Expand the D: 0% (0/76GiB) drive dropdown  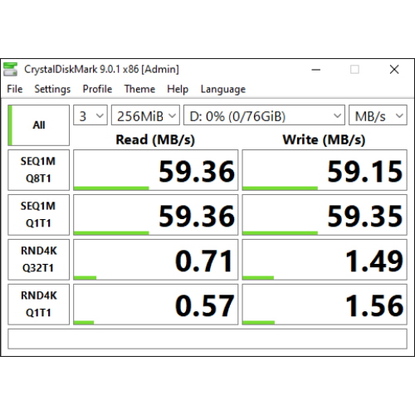(264, 115)
